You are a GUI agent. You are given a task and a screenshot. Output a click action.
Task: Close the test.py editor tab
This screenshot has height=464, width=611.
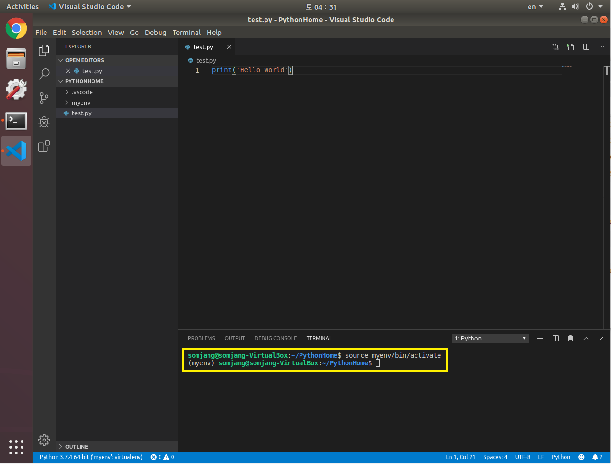tap(229, 47)
